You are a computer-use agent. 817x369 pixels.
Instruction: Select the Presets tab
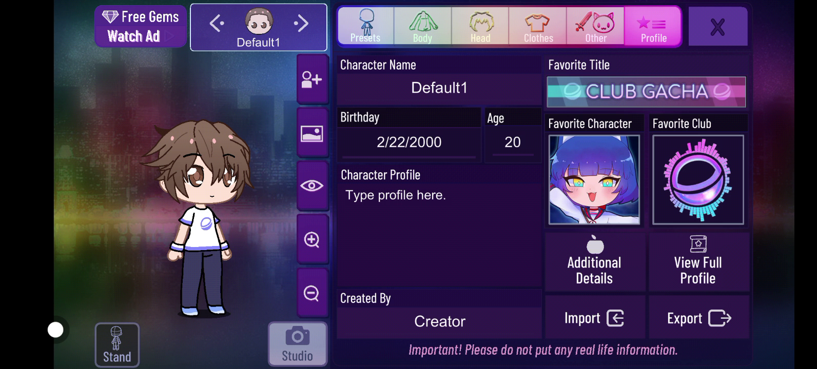365,26
